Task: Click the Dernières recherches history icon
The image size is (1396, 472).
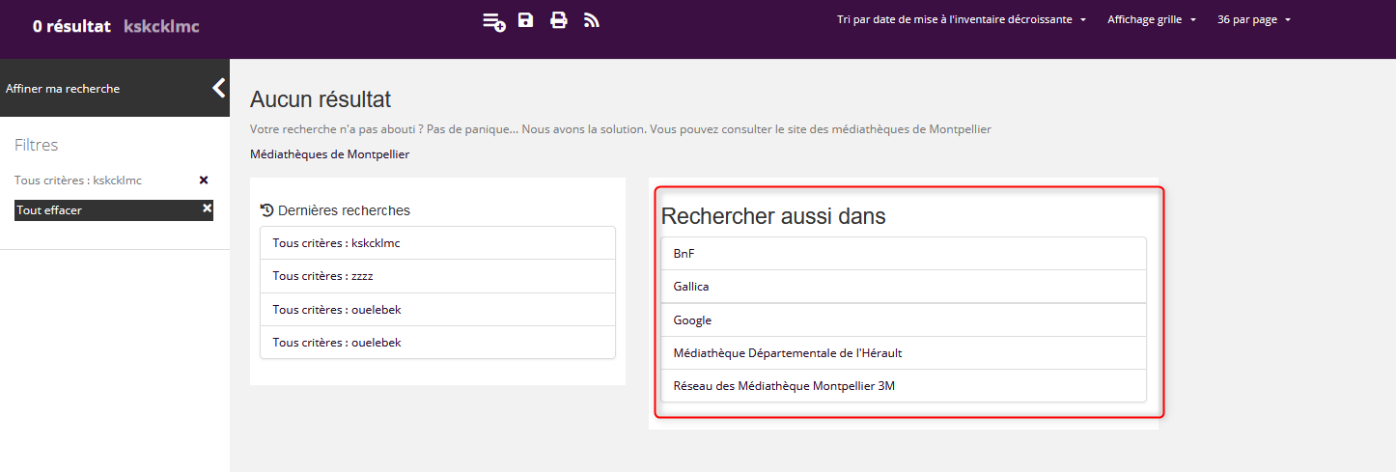Action: 267,209
